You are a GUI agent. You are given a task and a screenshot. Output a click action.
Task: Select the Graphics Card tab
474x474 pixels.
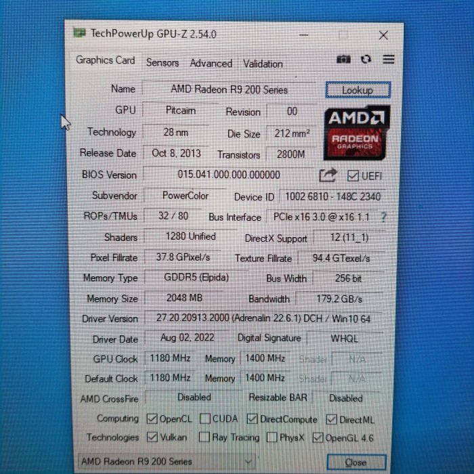point(106,60)
